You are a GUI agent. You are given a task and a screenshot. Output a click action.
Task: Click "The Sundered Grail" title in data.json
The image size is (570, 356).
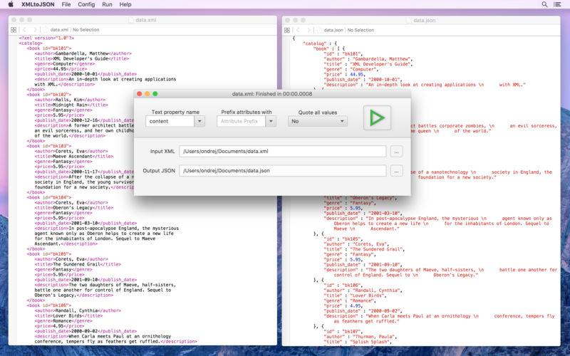point(377,249)
